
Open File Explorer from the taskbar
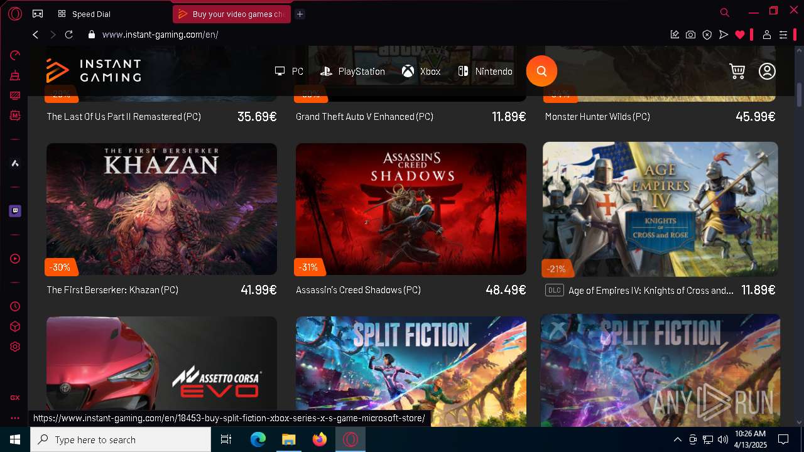click(288, 439)
